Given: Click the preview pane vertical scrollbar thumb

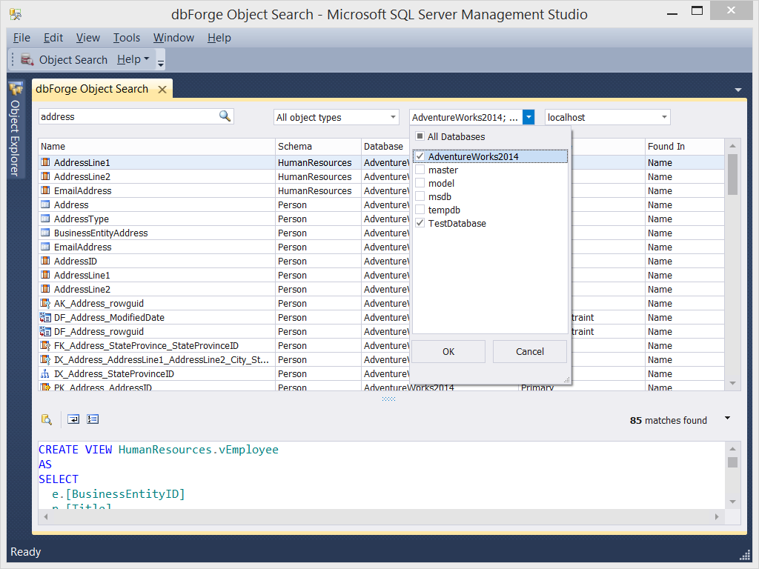Looking at the screenshot, I should (732, 462).
